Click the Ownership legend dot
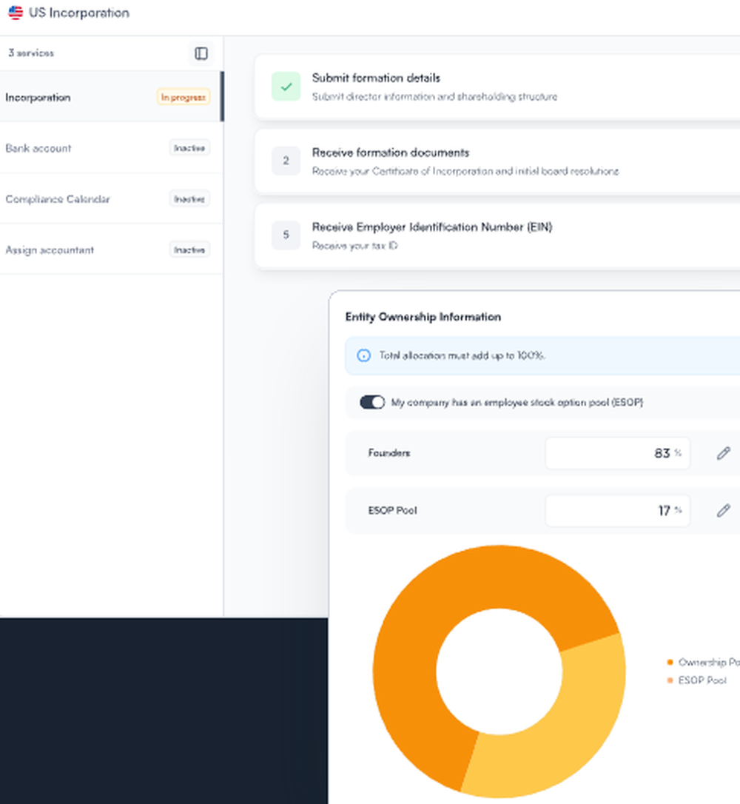 pos(670,662)
